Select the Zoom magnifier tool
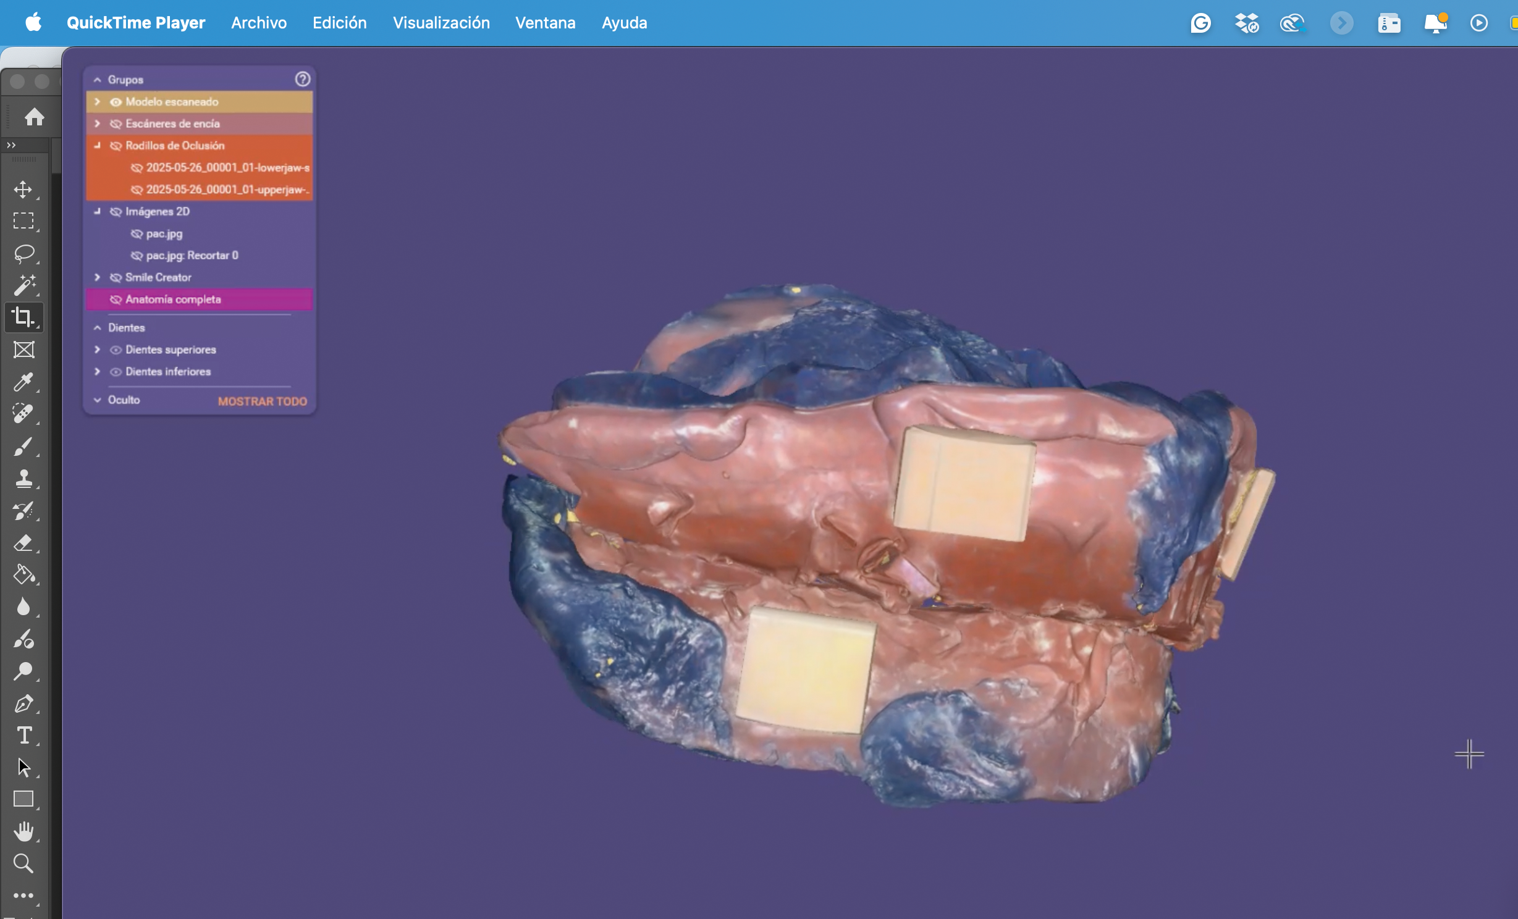The image size is (1518, 919). click(x=24, y=863)
